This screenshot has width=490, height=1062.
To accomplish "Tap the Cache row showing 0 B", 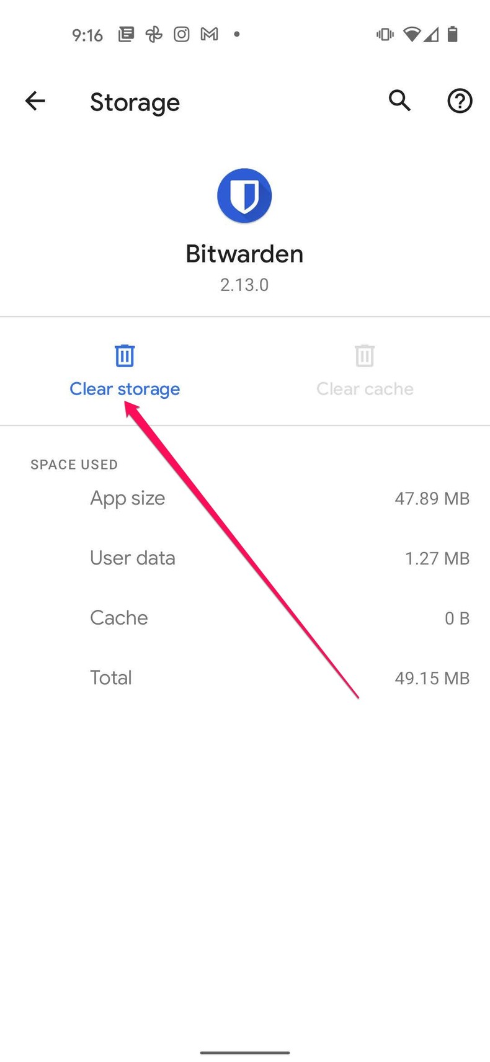I will (244, 618).
